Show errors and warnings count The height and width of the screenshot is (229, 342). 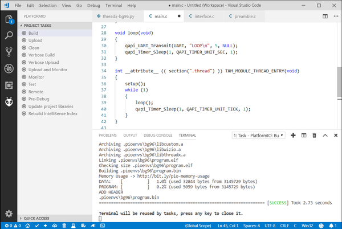click(13, 226)
